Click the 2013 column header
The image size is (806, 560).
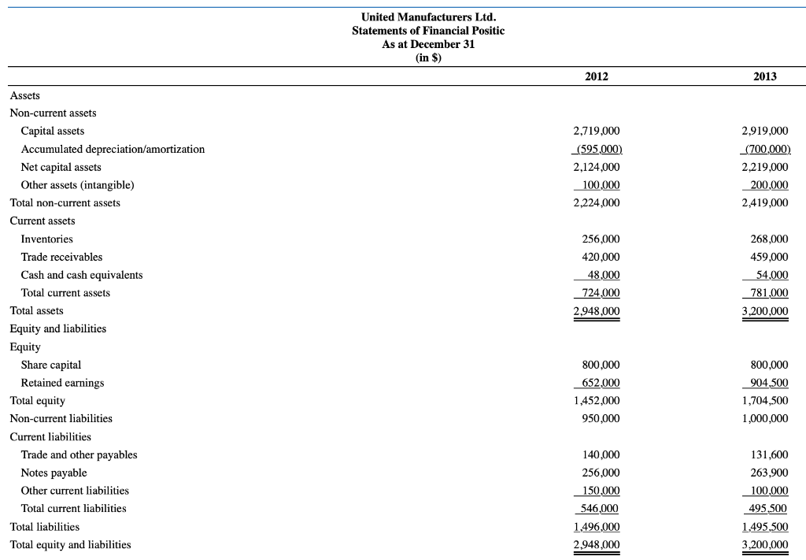pos(765,76)
